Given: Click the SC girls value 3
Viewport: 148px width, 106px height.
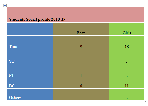Looking at the screenshot, I should 127,61.
